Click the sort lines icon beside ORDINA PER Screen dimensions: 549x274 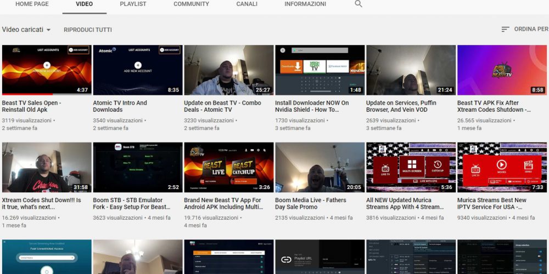(505, 30)
